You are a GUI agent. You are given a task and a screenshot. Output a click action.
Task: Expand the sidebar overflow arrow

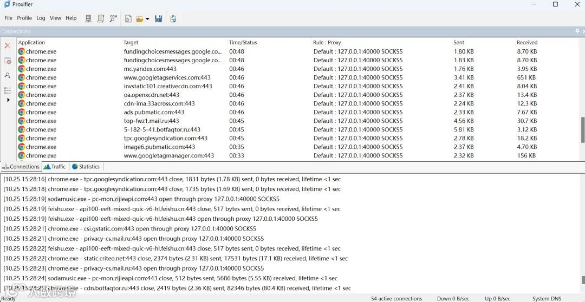point(8,100)
